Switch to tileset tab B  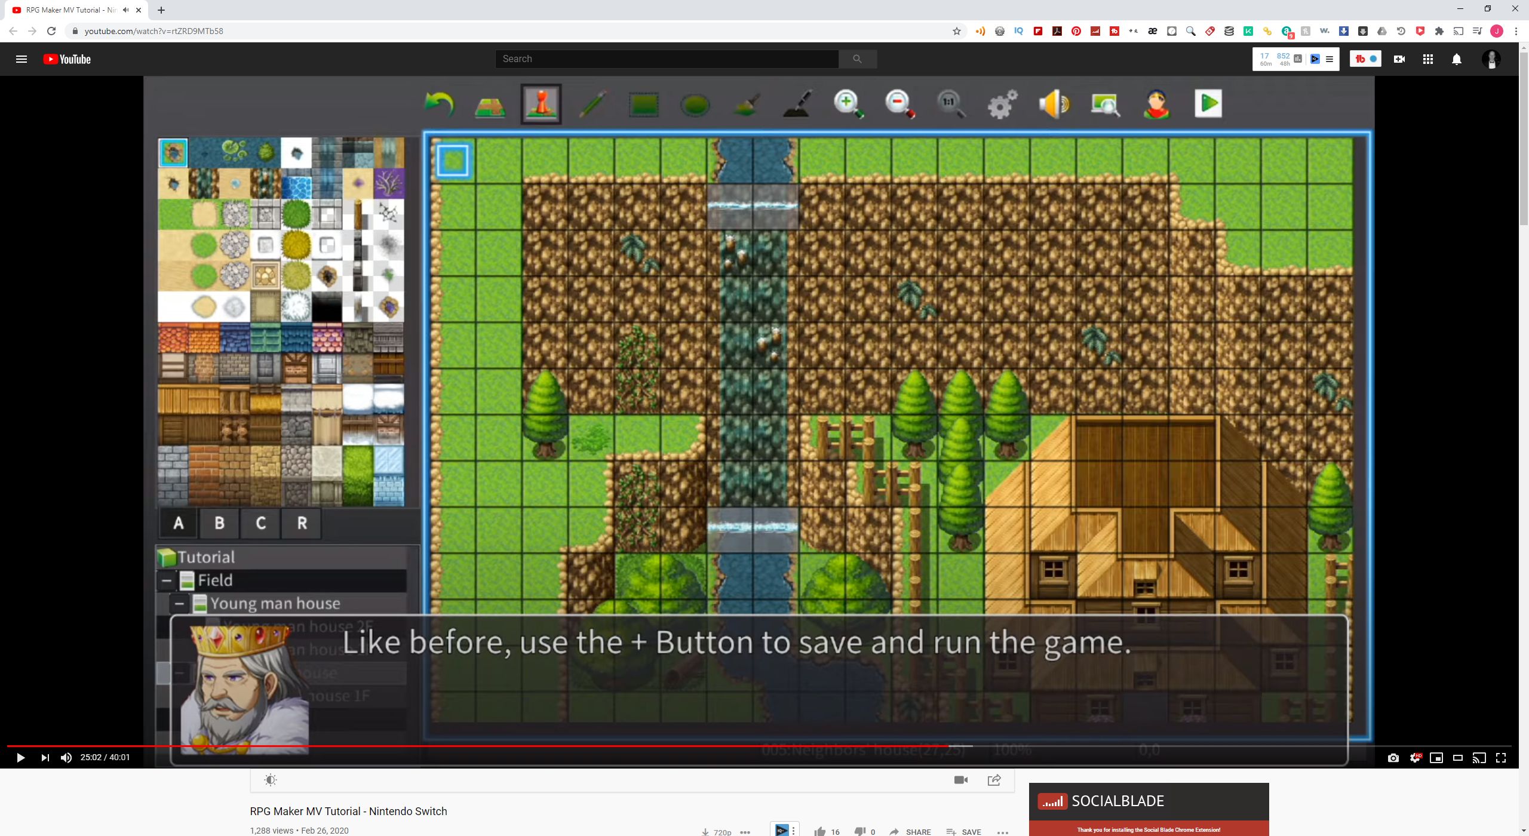[219, 524]
